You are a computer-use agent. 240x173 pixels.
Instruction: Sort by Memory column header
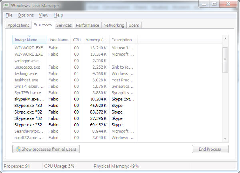tap(96, 40)
